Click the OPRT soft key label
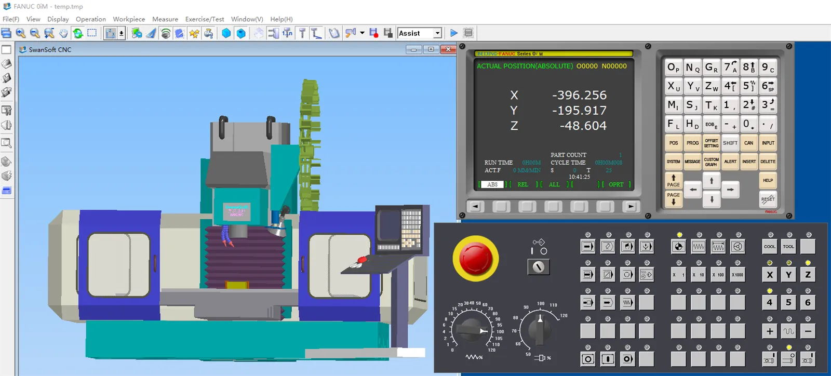This screenshot has width=831, height=376. tap(616, 184)
